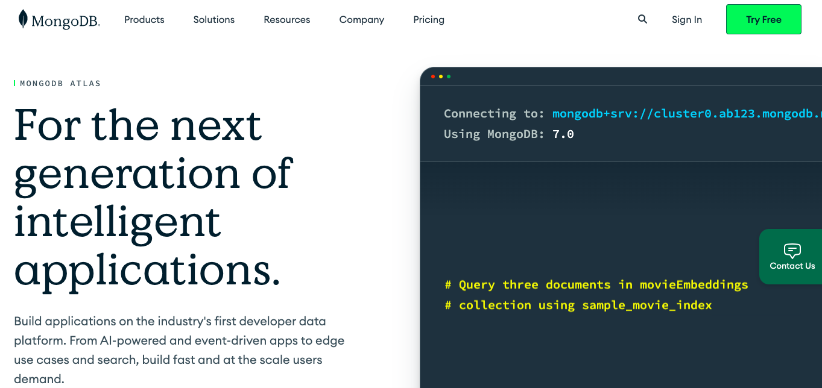Click the mongodb+srv connection string
This screenshot has width=822, height=388.
[687, 113]
